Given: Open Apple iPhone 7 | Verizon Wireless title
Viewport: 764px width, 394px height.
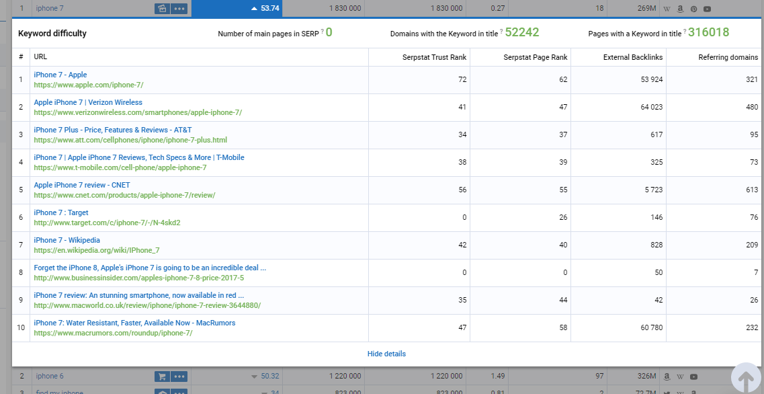Looking at the screenshot, I should point(88,102).
